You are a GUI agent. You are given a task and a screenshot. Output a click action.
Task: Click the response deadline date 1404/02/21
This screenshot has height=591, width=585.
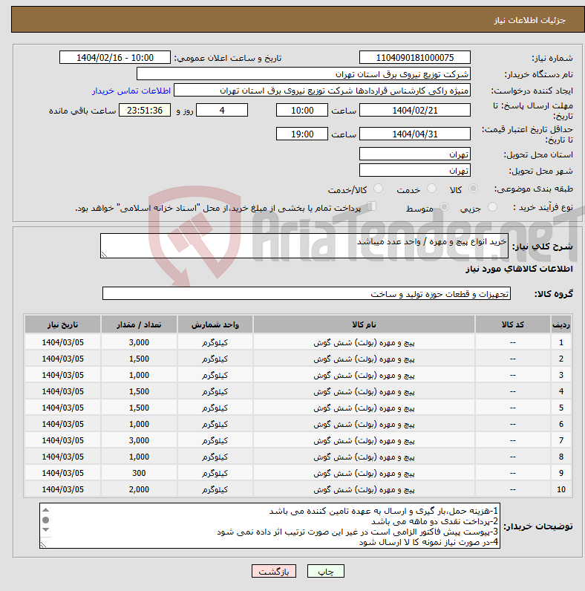pyautogui.click(x=415, y=111)
